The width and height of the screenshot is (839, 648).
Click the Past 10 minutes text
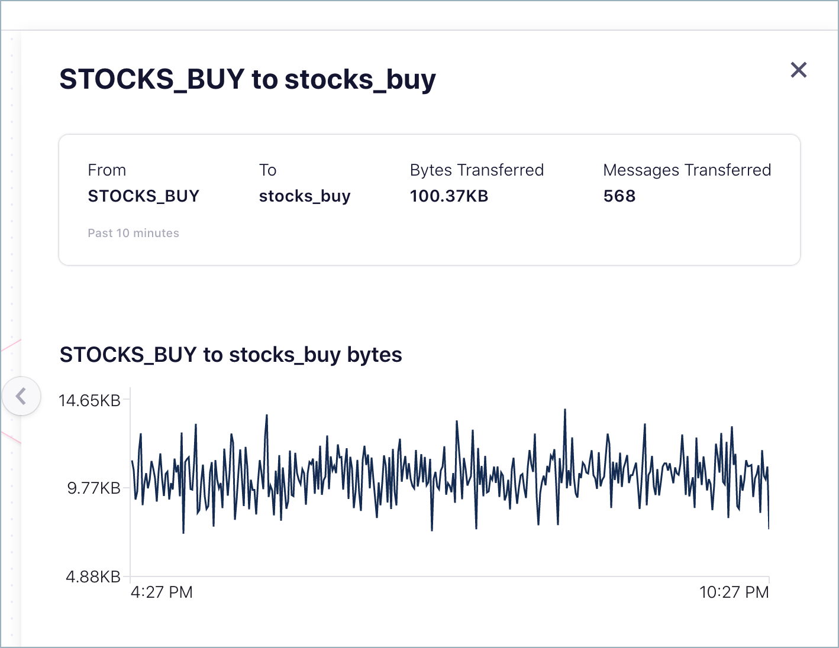[x=133, y=233]
